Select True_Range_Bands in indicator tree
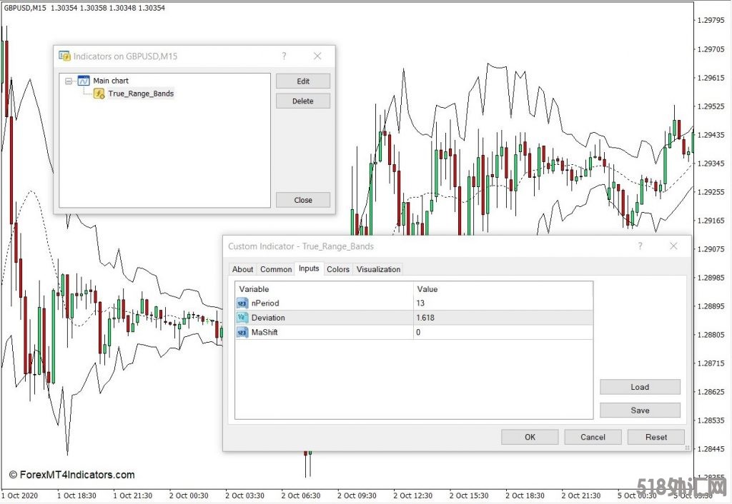 point(141,94)
